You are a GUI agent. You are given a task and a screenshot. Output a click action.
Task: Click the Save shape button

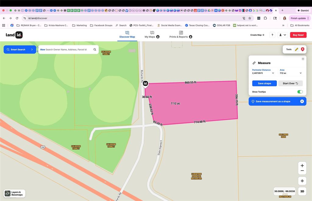pos(264,83)
